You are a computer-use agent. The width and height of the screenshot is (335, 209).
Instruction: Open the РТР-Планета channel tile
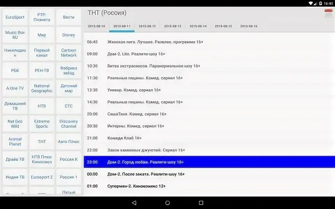point(42,17)
